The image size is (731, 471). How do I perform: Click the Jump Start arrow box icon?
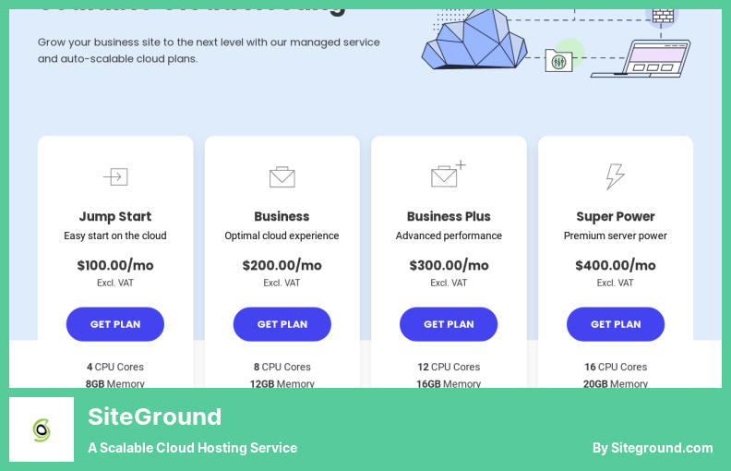pyautogui.click(x=115, y=176)
